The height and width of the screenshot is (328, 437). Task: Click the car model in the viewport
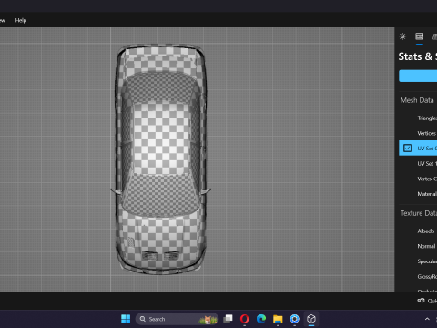160,159
